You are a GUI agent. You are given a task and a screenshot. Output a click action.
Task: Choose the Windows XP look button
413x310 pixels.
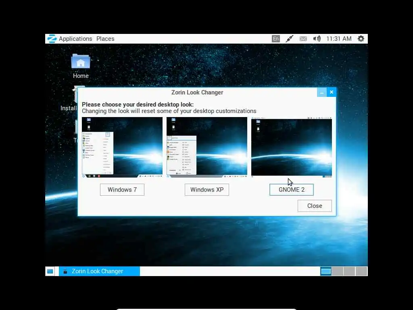207,190
